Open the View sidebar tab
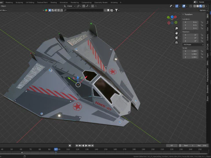 point(207,29)
